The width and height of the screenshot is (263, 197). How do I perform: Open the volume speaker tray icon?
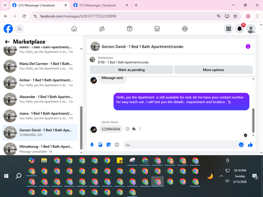227,181
